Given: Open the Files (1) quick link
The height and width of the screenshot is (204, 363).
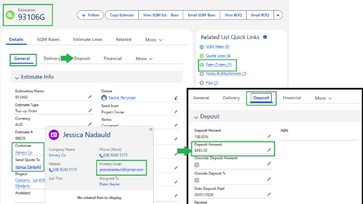Looking at the screenshot, I should 212,83.
